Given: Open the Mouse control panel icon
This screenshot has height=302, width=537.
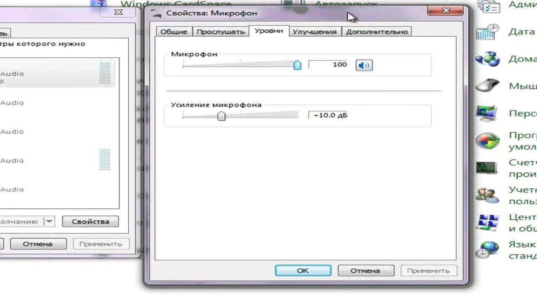Looking at the screenshot, I should 487,86.
